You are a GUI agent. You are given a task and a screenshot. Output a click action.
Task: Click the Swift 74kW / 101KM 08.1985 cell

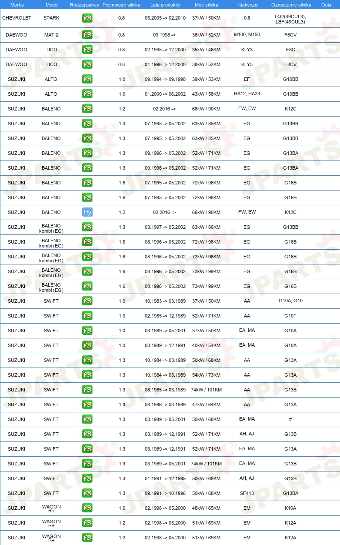[206, 390]
